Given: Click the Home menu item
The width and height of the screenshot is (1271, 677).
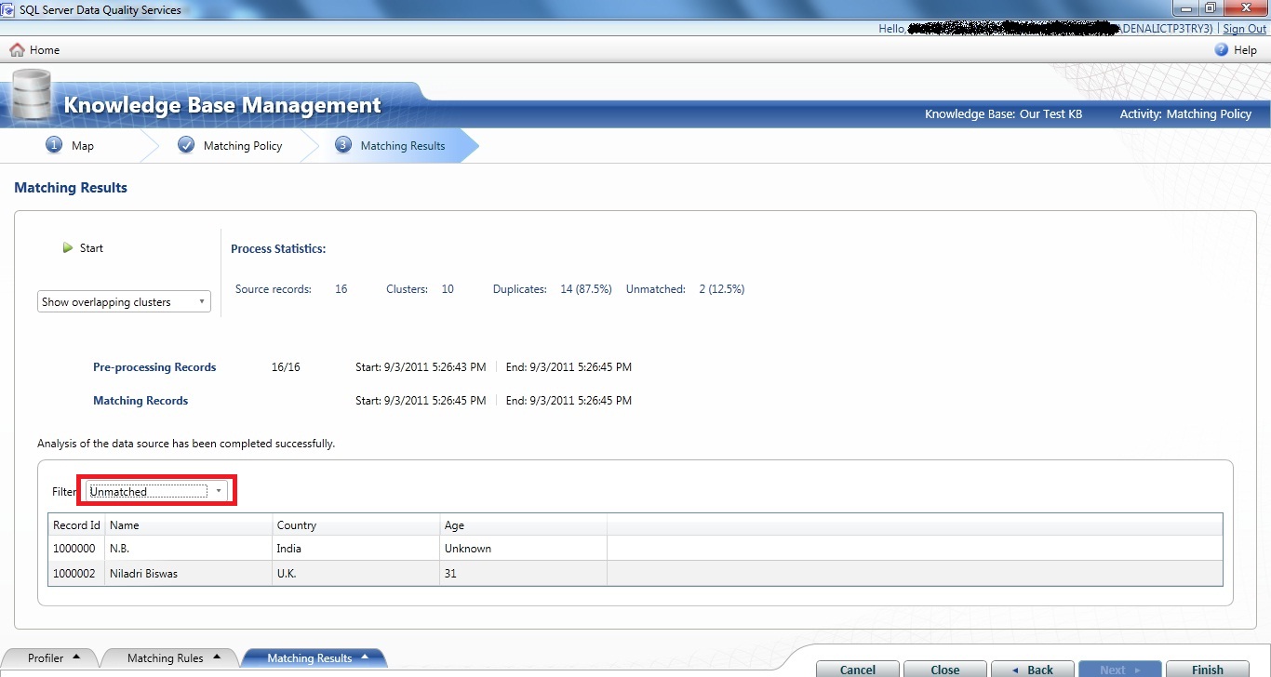Looking at the screenshot, I should coord(34,50).
